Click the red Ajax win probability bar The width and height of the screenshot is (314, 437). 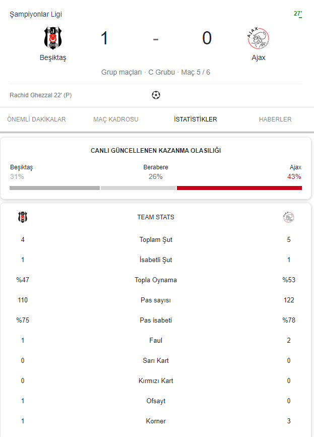pyautogui.click(x=239, y=188)
